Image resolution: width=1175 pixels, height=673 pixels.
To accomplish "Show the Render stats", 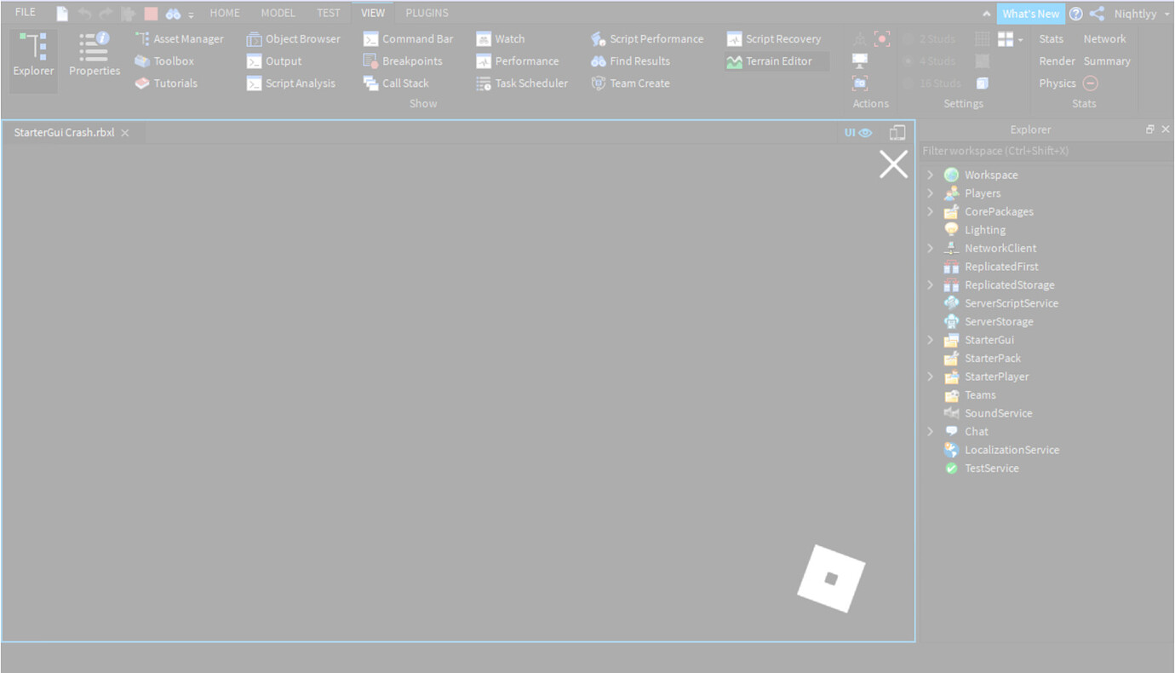I will (x=1057, y=61).
